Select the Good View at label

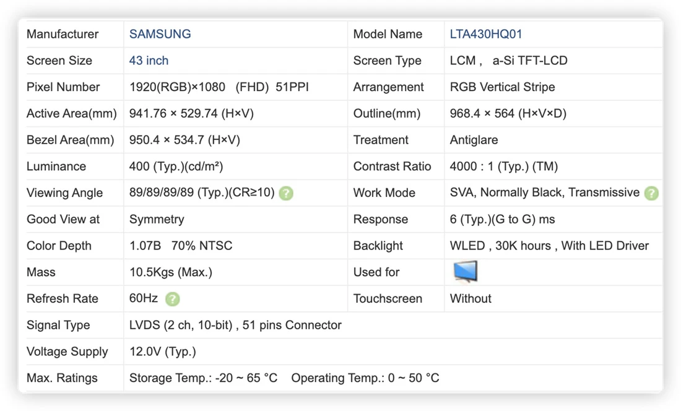pyautogui.click(x=63, y=220)
